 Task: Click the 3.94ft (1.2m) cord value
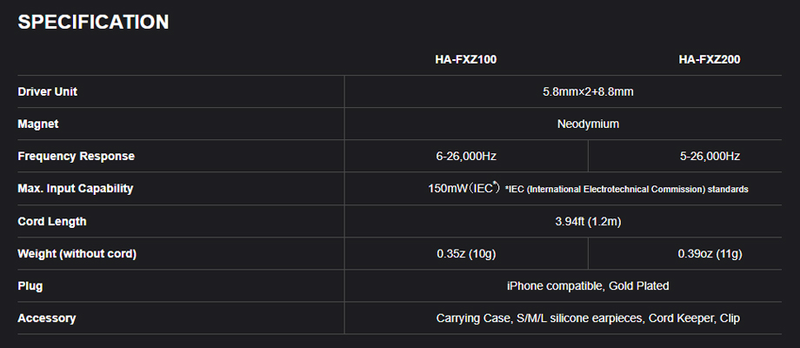pos(589,222)
